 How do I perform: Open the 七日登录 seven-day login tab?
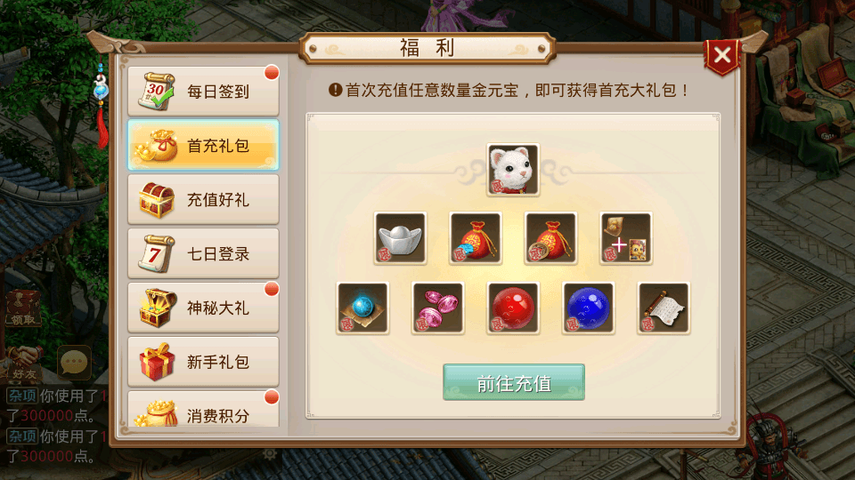tap(203, 253)
